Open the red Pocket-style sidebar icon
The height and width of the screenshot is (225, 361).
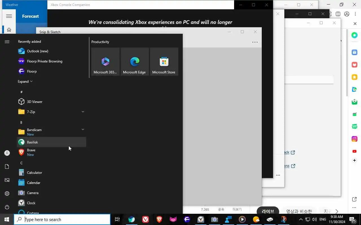tap(355, 65)
